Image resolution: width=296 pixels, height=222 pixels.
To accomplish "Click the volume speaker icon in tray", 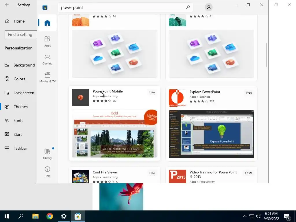I will pos(258,216).
